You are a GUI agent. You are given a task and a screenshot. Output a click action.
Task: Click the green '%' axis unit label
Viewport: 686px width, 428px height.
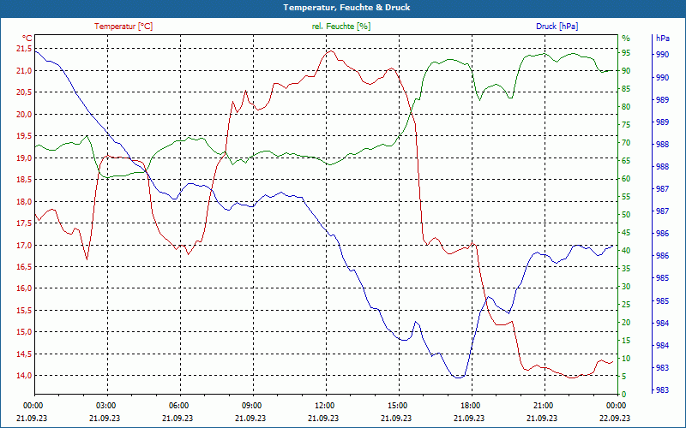coord(626,39)
